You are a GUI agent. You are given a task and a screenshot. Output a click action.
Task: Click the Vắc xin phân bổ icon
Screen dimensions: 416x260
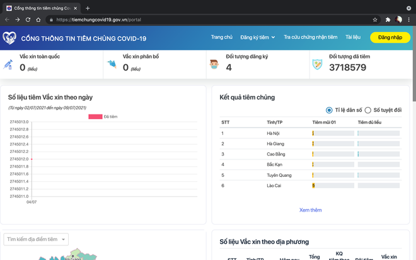pyautogui.click(x=112, y=64)
